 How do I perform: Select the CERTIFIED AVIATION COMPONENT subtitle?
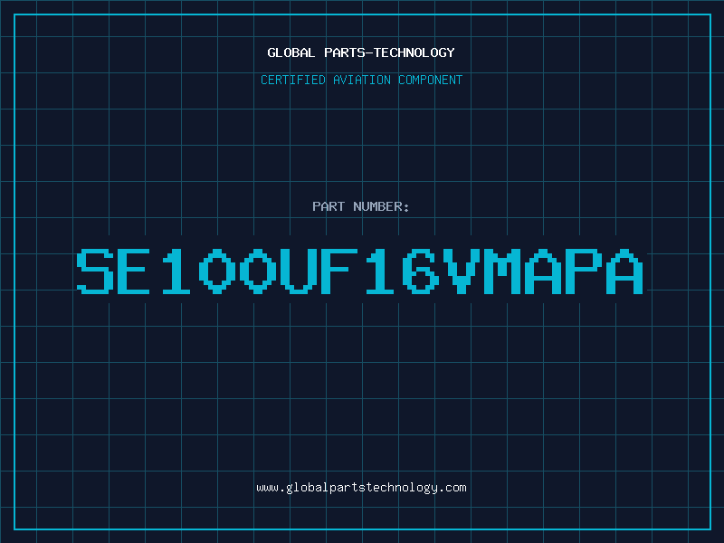[x=361, y=80]
